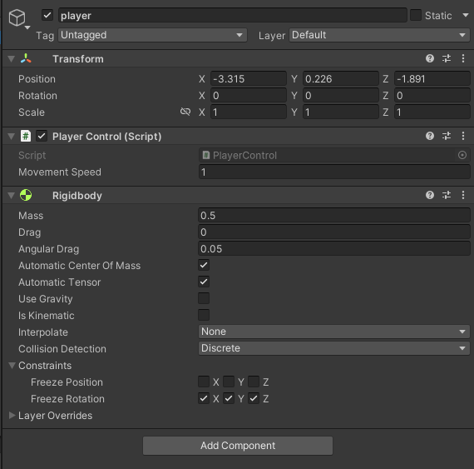Click the Drag value field
474x469 pixels.
click(334, 232)
